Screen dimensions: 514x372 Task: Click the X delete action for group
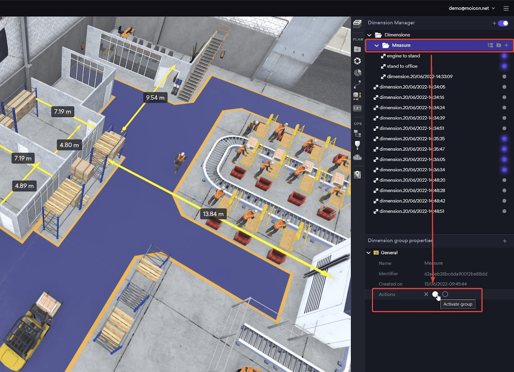click(426, 294)
